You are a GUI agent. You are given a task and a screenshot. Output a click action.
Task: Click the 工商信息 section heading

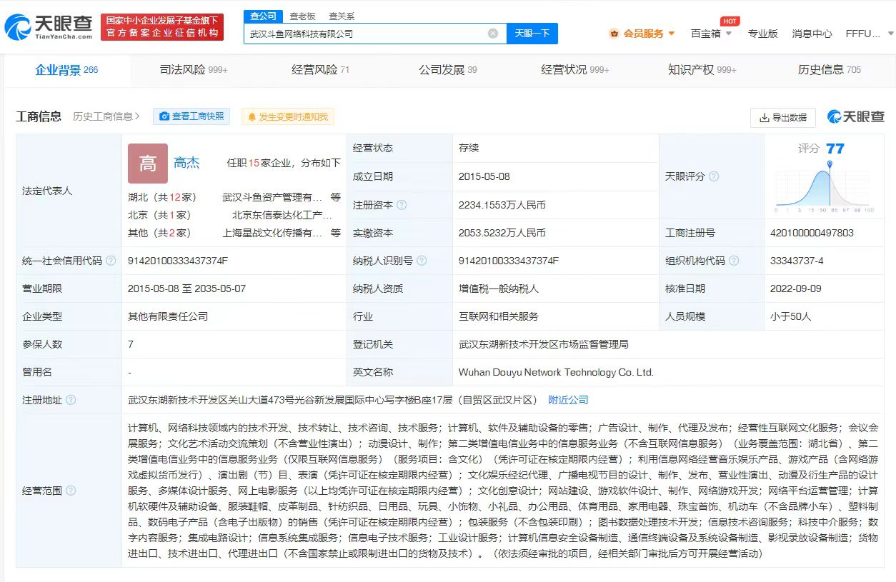39,116
